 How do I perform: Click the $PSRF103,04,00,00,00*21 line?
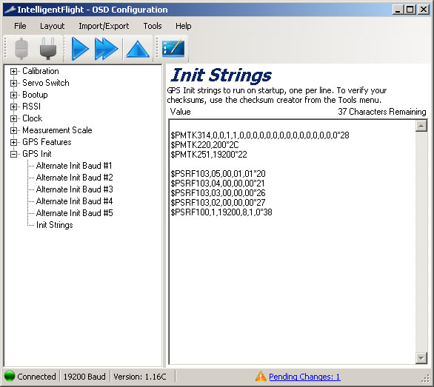coord(218,184)
